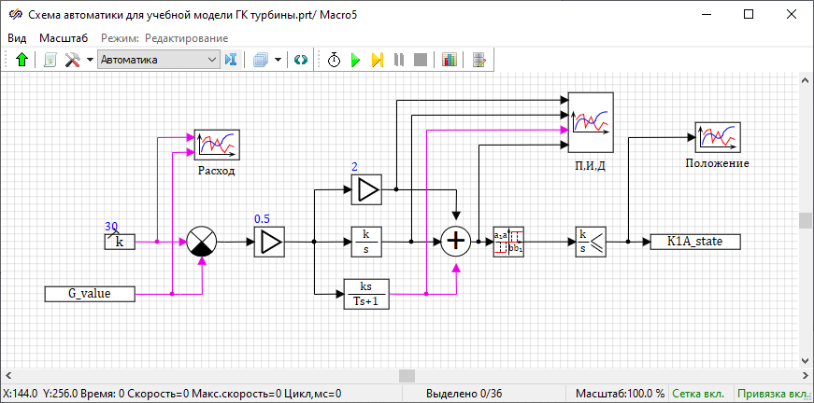The height and width of the screenshot is (403, 814).
Task: Open the bar chart graphs icon
Action: pos(450,60)
